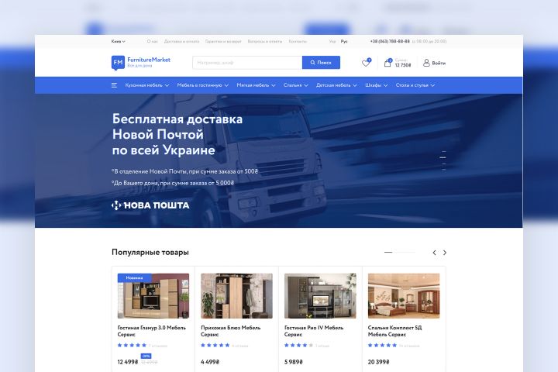Show next popular products with right arrow
This screenshot has width=558, height=372.
[x=445, y=253]
